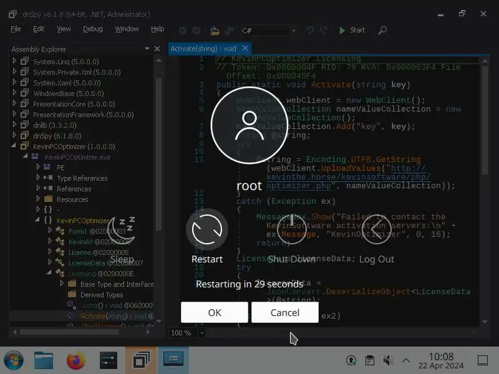Screen dimensions: 499x374
Task: Open the Window menu in dnSpy
Action: click(x=127, y=29)
